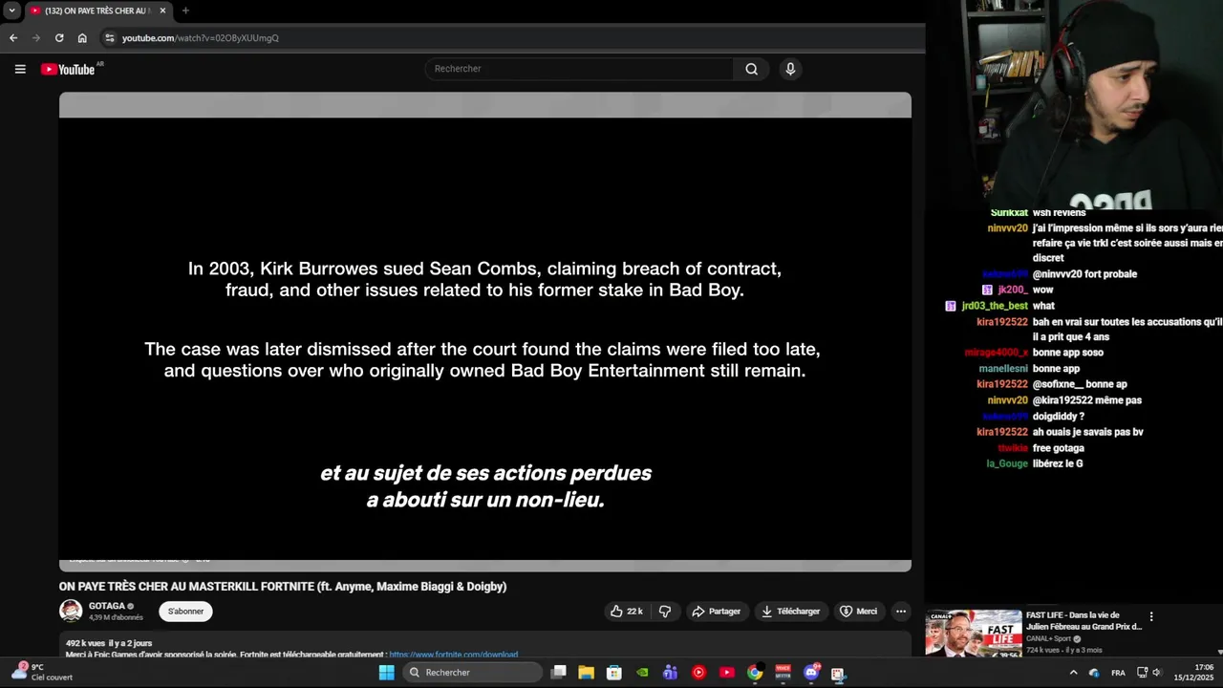Open the browser home page button
Viewport: 1223px width, 688px height.
coord(82,38)
